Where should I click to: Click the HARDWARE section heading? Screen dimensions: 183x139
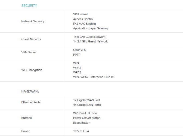[x=30, y=91]
